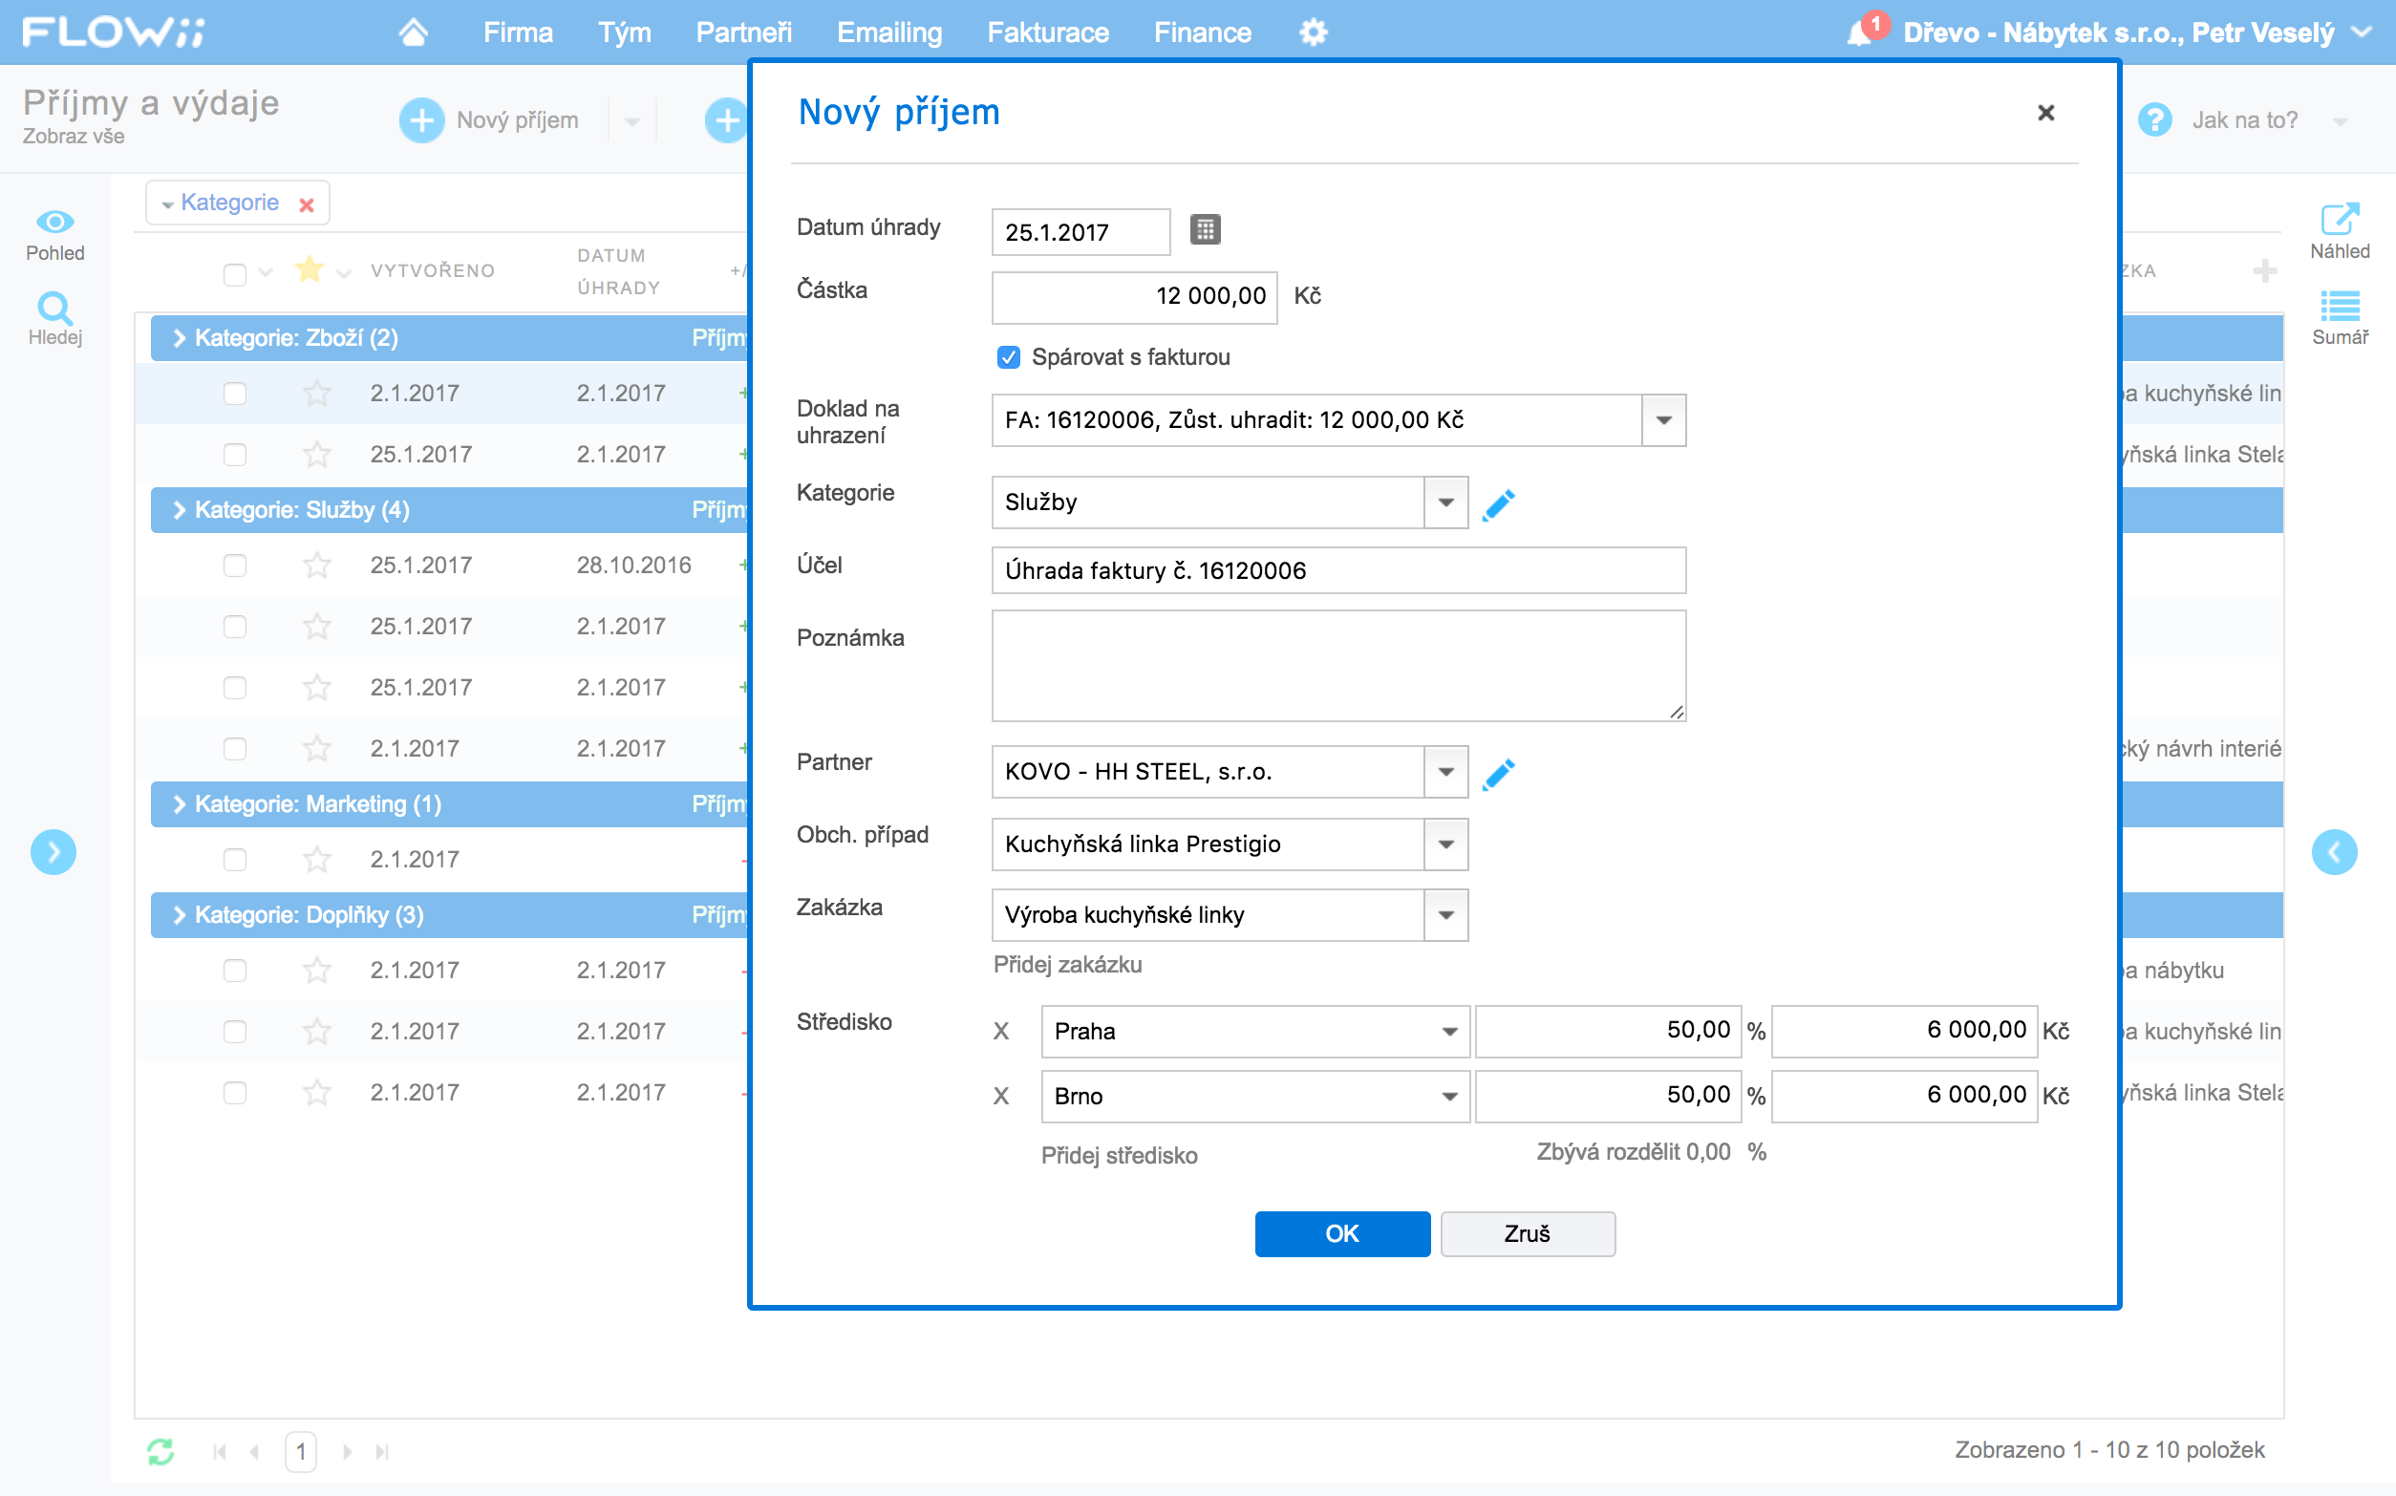The image size is (2396, 1496).
Task: Click the Nový příjem plus icon
Action: coord(421,120)
